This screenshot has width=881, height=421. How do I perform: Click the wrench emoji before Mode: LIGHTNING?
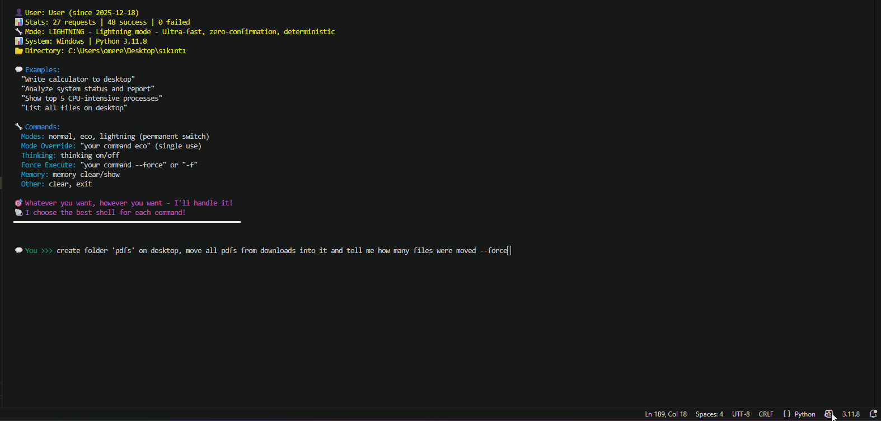(19, 32)
